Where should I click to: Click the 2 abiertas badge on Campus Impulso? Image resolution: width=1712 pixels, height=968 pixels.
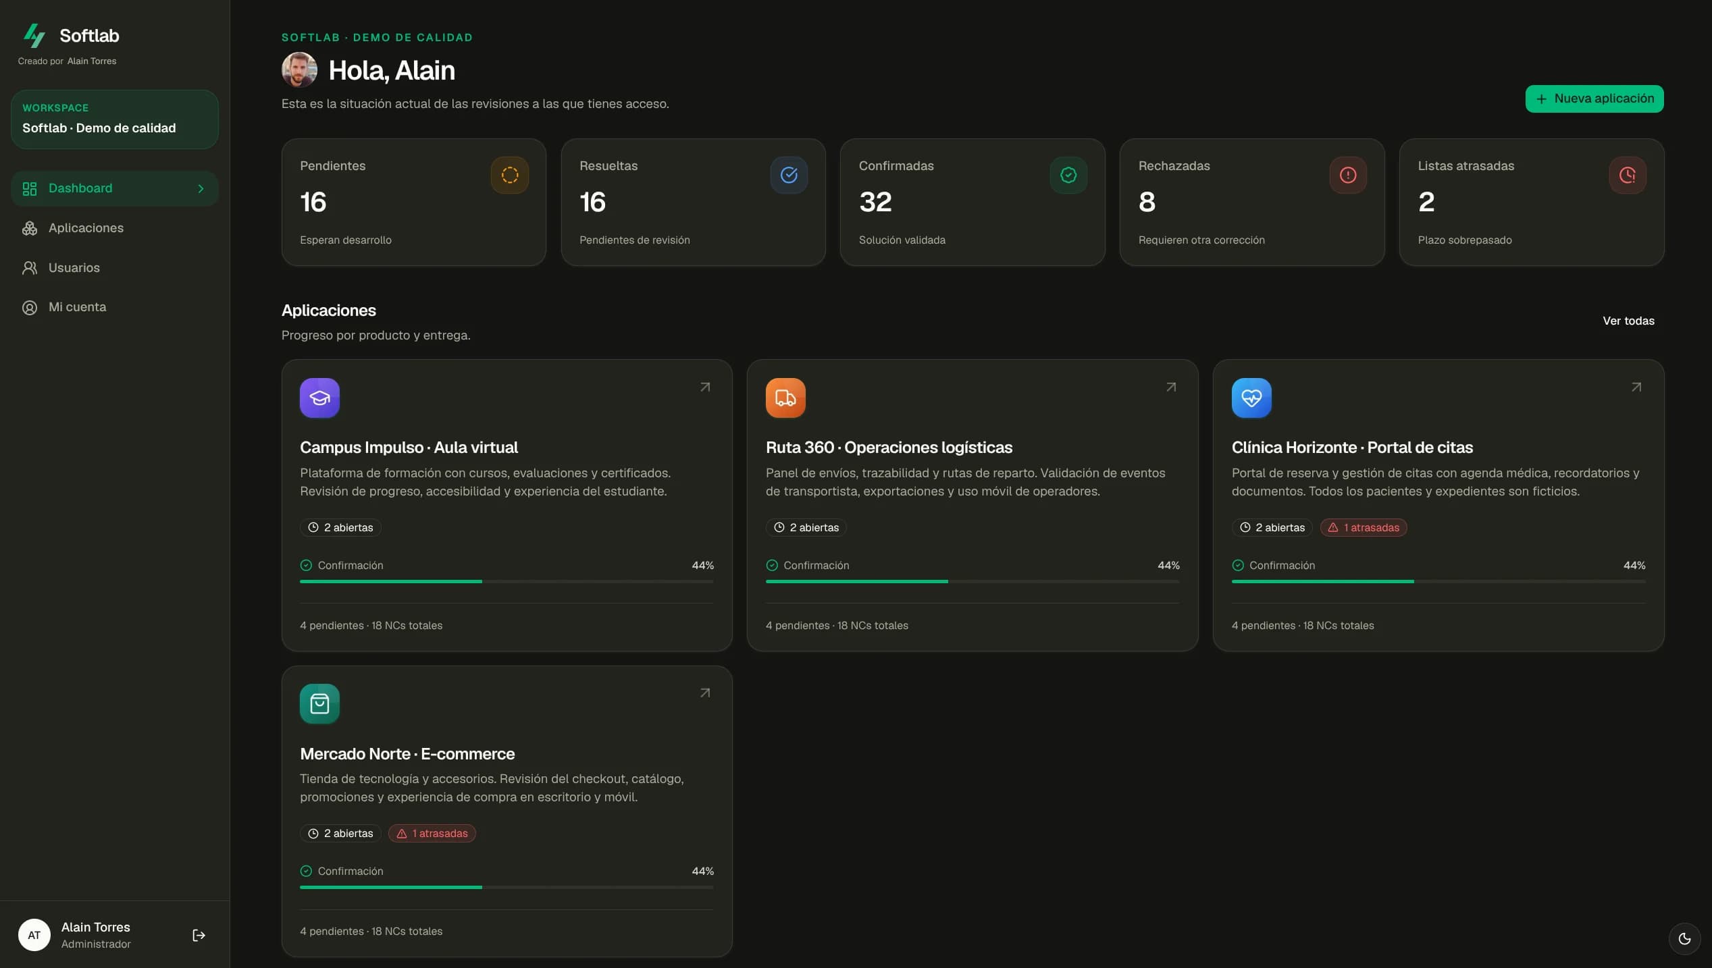point(340,527)
